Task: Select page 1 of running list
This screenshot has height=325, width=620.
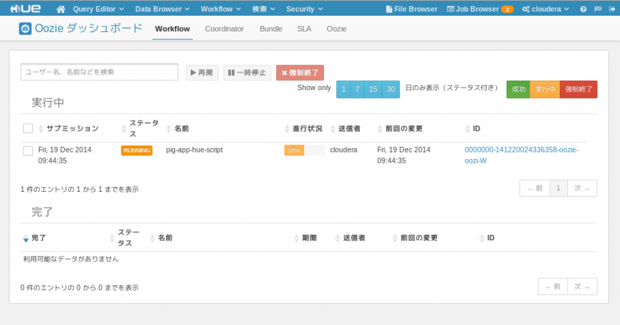Action: click(x=558, y=188)
